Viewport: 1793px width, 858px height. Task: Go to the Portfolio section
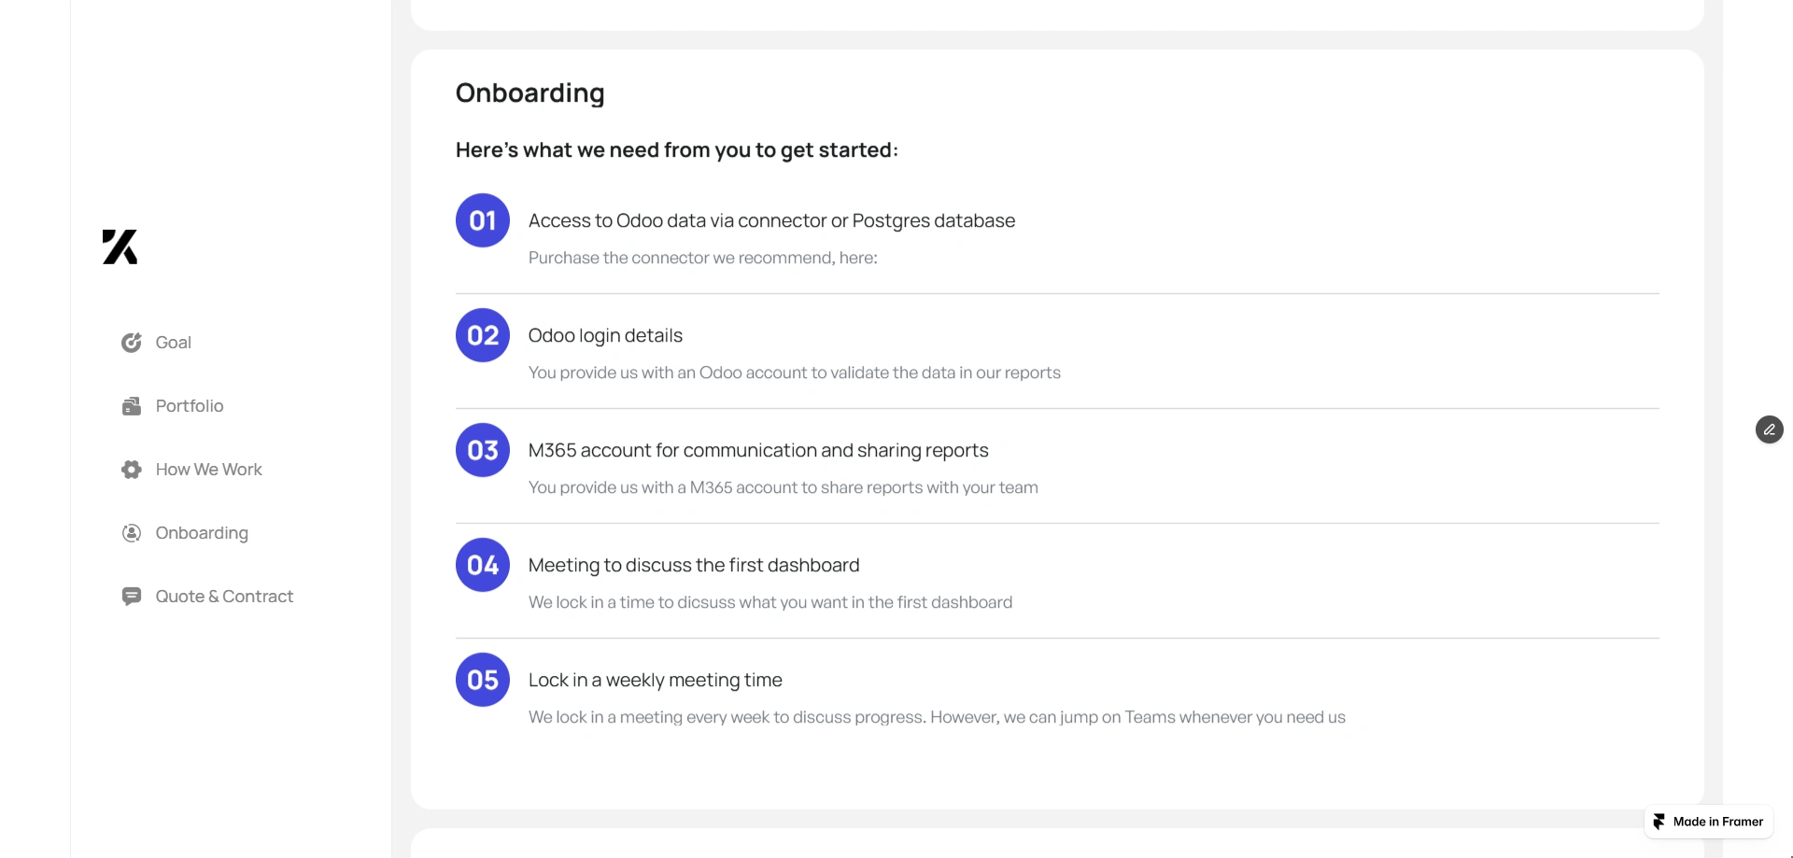click(x=190, y=406)
